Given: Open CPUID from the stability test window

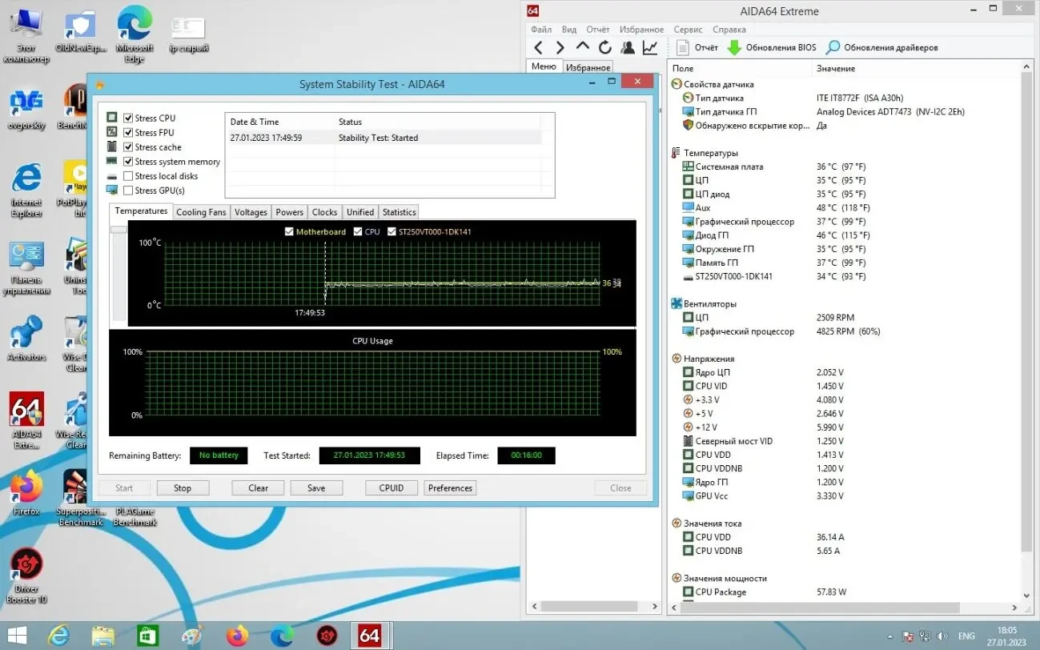Looking at the screenshot, I should coord(391,487).
